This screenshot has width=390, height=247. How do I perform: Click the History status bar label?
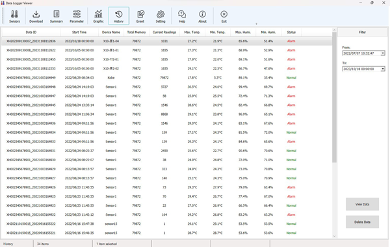[8, 244]
